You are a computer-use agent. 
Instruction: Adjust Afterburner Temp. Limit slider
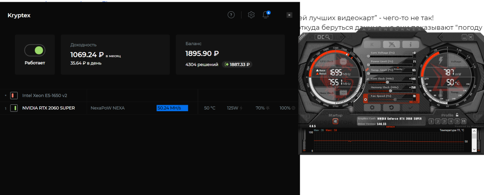coord(390,74)
